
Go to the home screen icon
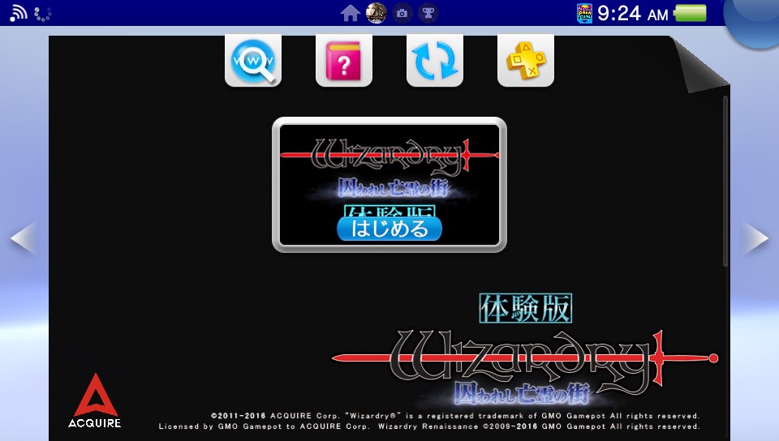351,14
